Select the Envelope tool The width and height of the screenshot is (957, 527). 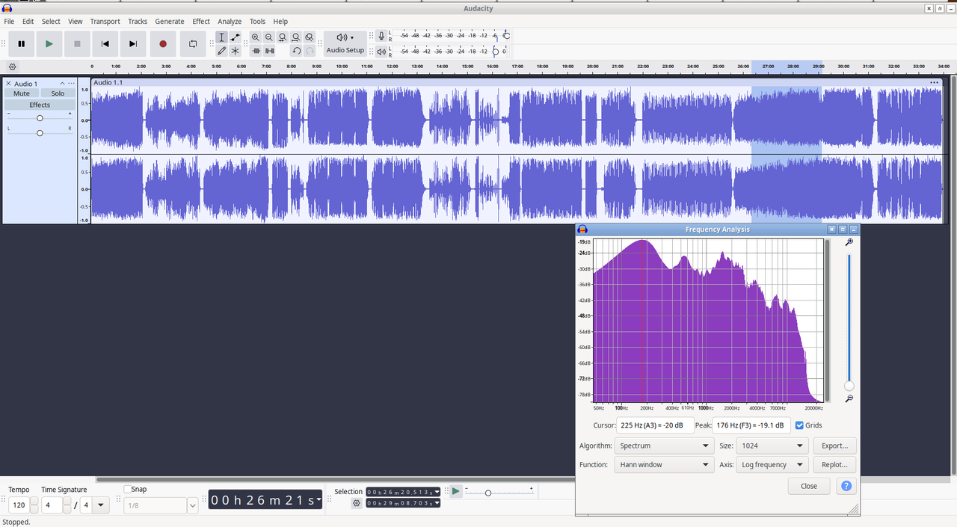pyautogui.click(x=235, y=37)
